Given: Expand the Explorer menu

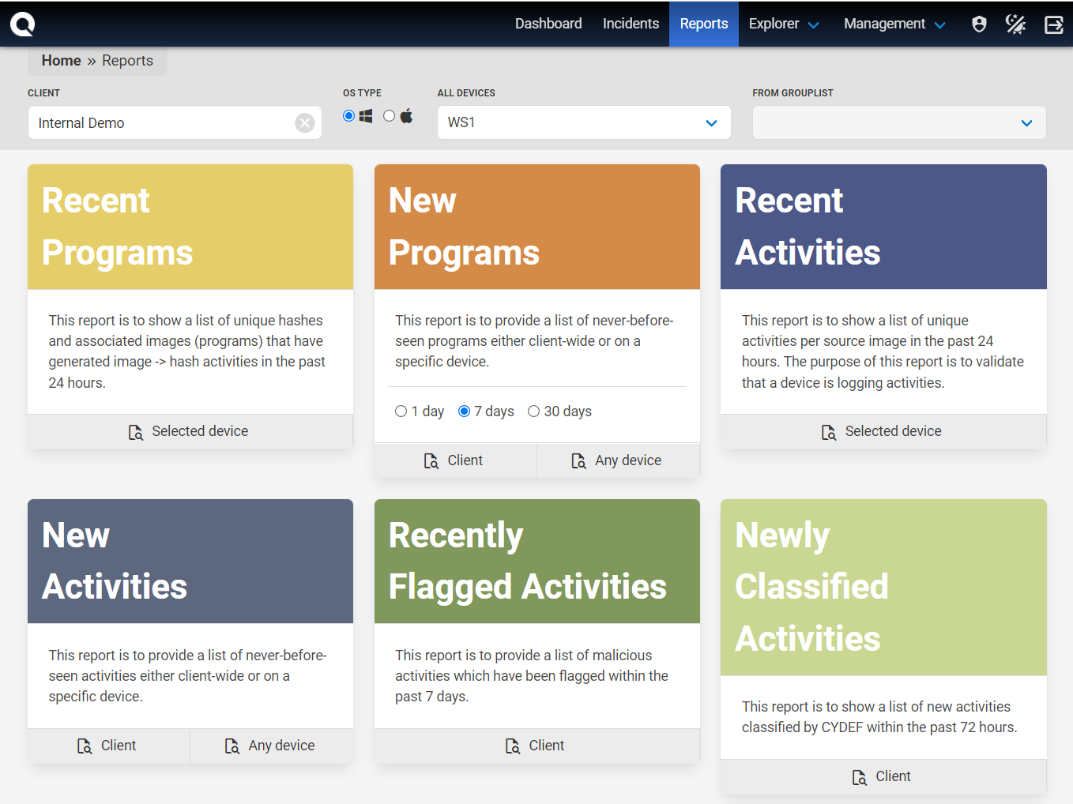Looking at the screenshot, I should click(782, 24).
